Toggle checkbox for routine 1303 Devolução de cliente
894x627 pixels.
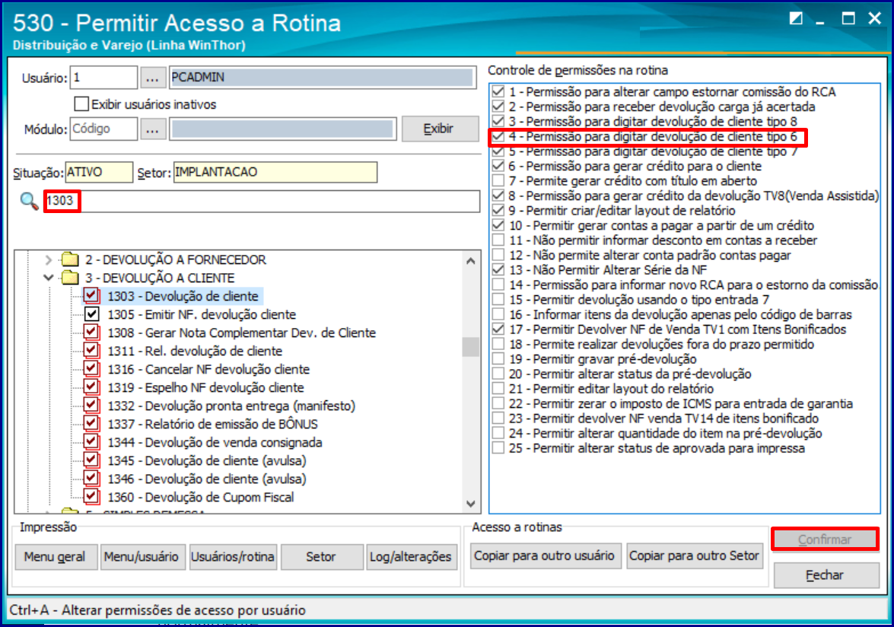click(x=91, y=295)
